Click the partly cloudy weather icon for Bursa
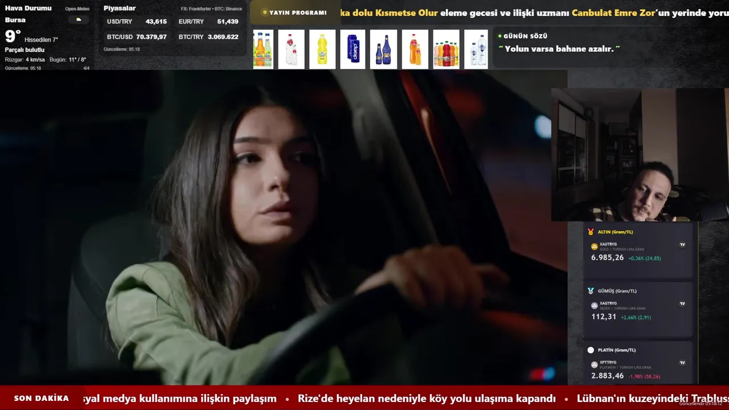This screenshot has height=410, width=729. point(79,20)
